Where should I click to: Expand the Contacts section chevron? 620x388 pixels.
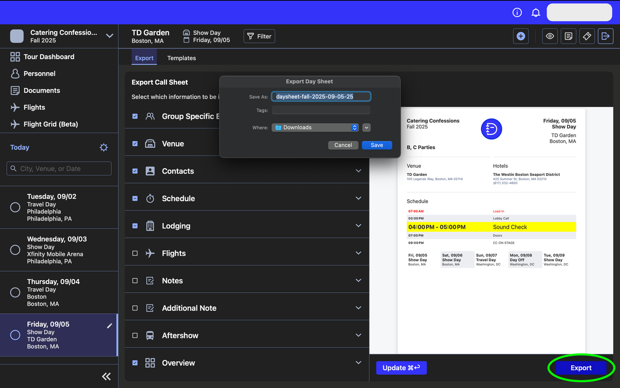[x=359, y=171]
